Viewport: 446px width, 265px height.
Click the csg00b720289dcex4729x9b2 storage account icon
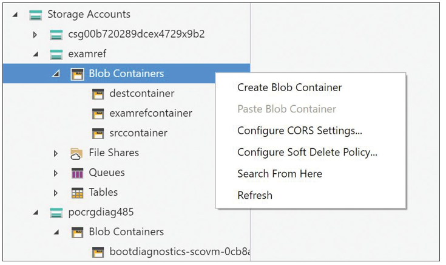pos(56,35)
